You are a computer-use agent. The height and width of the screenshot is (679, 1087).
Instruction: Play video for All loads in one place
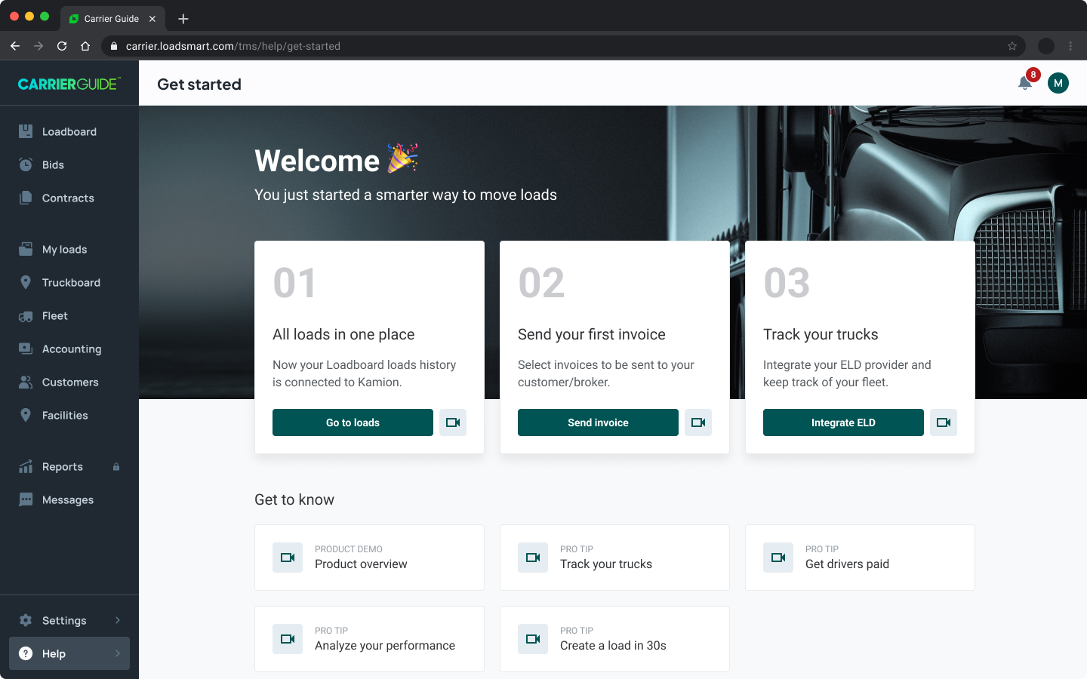click(x=453, y=422)
